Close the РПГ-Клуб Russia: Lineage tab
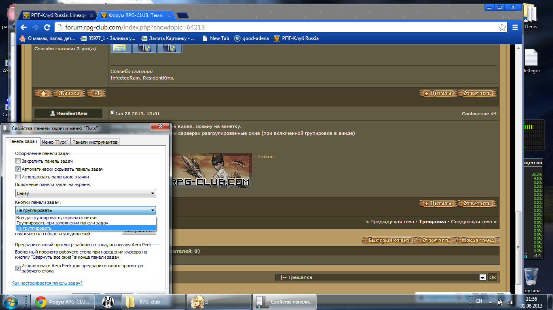The width and height of the screenshot is (553, 310). click(92, 15)
